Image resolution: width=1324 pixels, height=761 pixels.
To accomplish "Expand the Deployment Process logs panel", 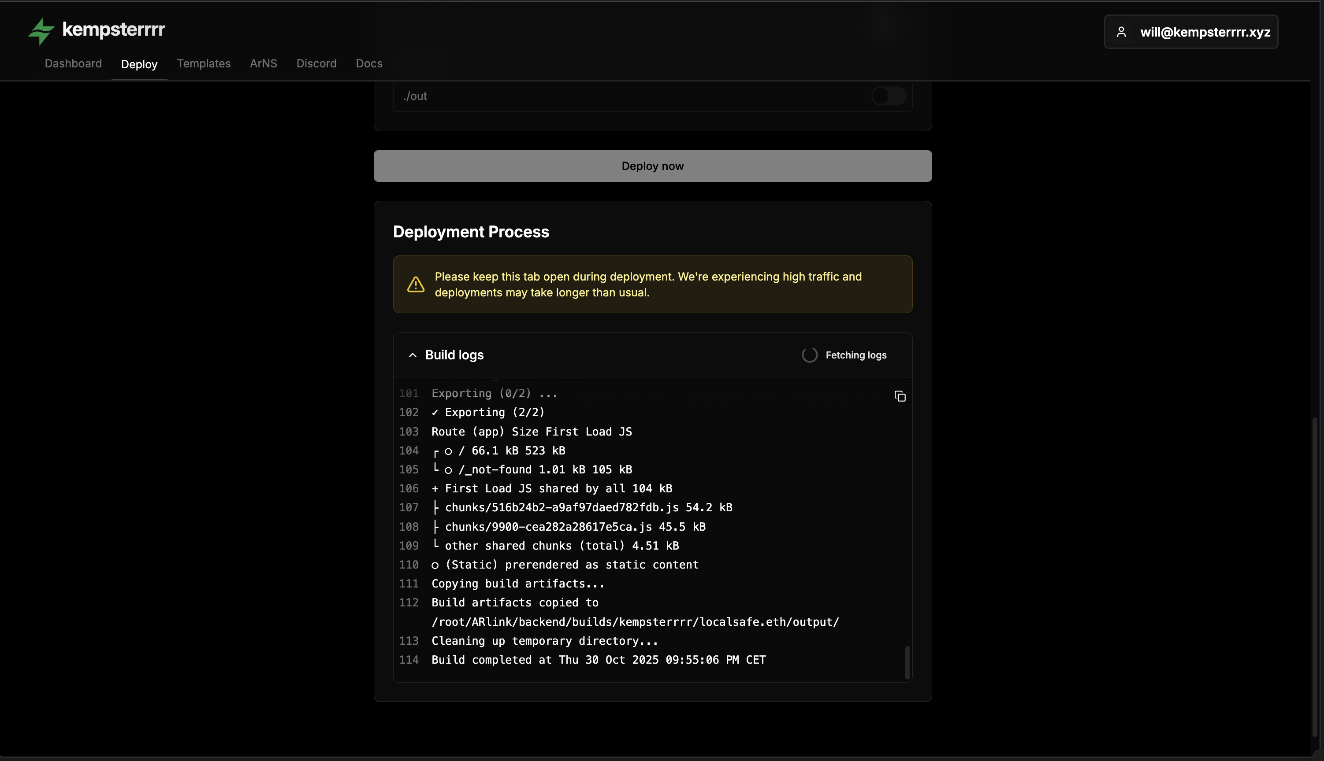I will 412,355.
